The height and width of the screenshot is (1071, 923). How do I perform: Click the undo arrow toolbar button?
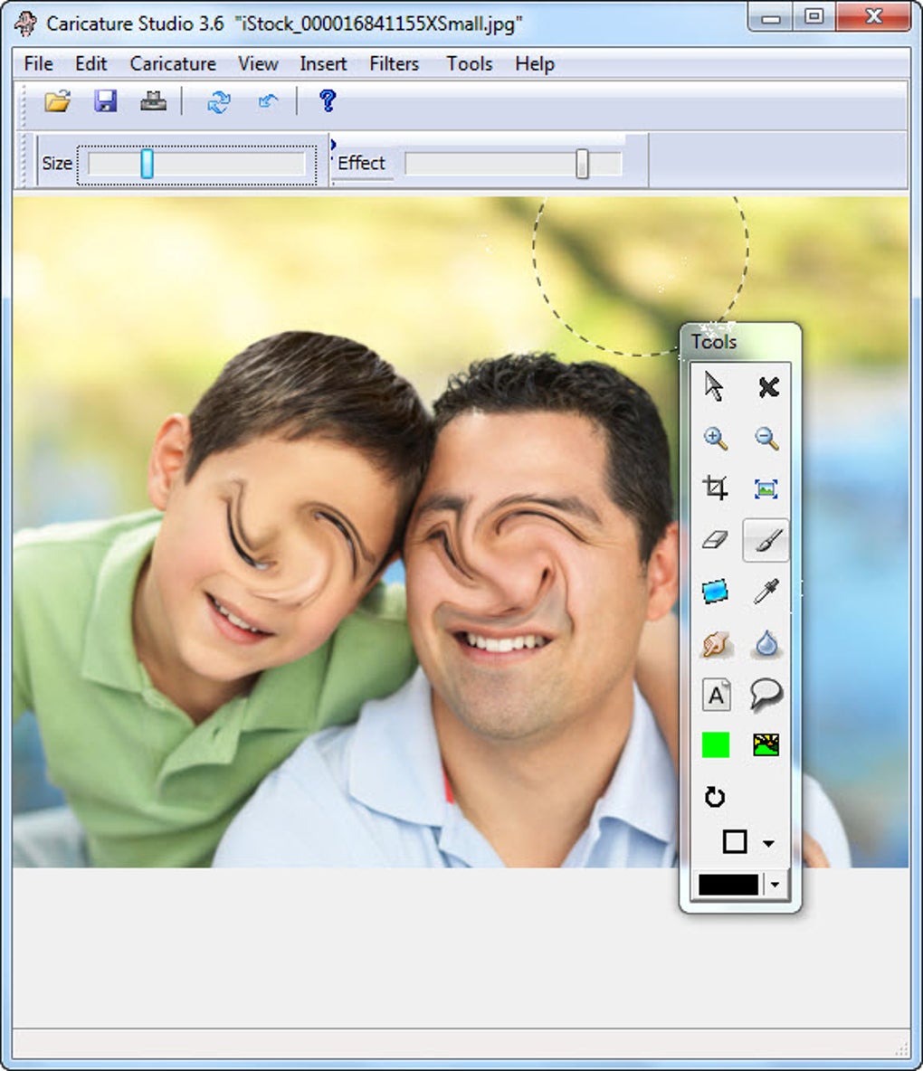pos(267,102)
